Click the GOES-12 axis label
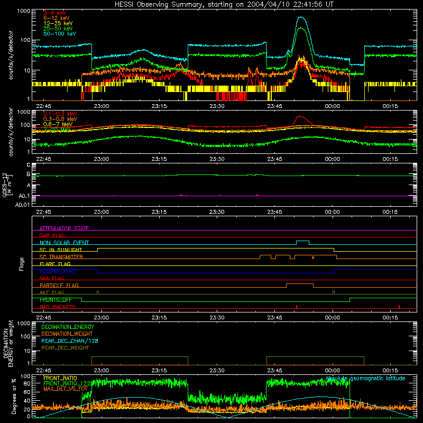 7,185
